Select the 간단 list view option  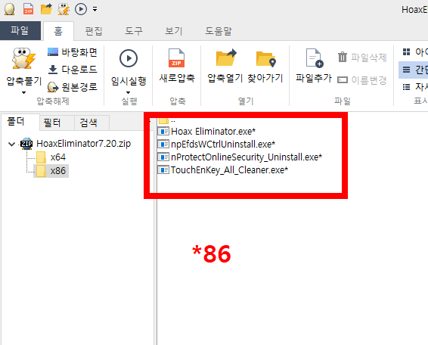(414, 70)
